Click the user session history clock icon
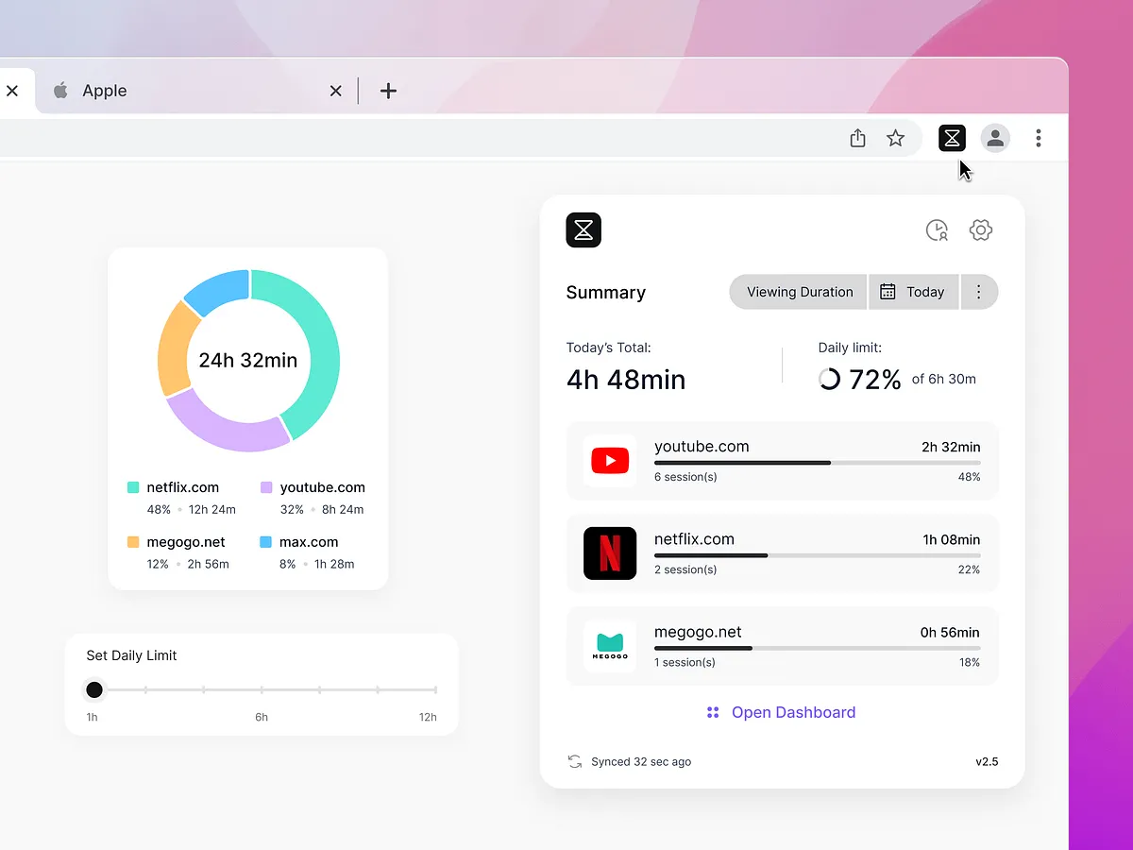 (937, 229)
